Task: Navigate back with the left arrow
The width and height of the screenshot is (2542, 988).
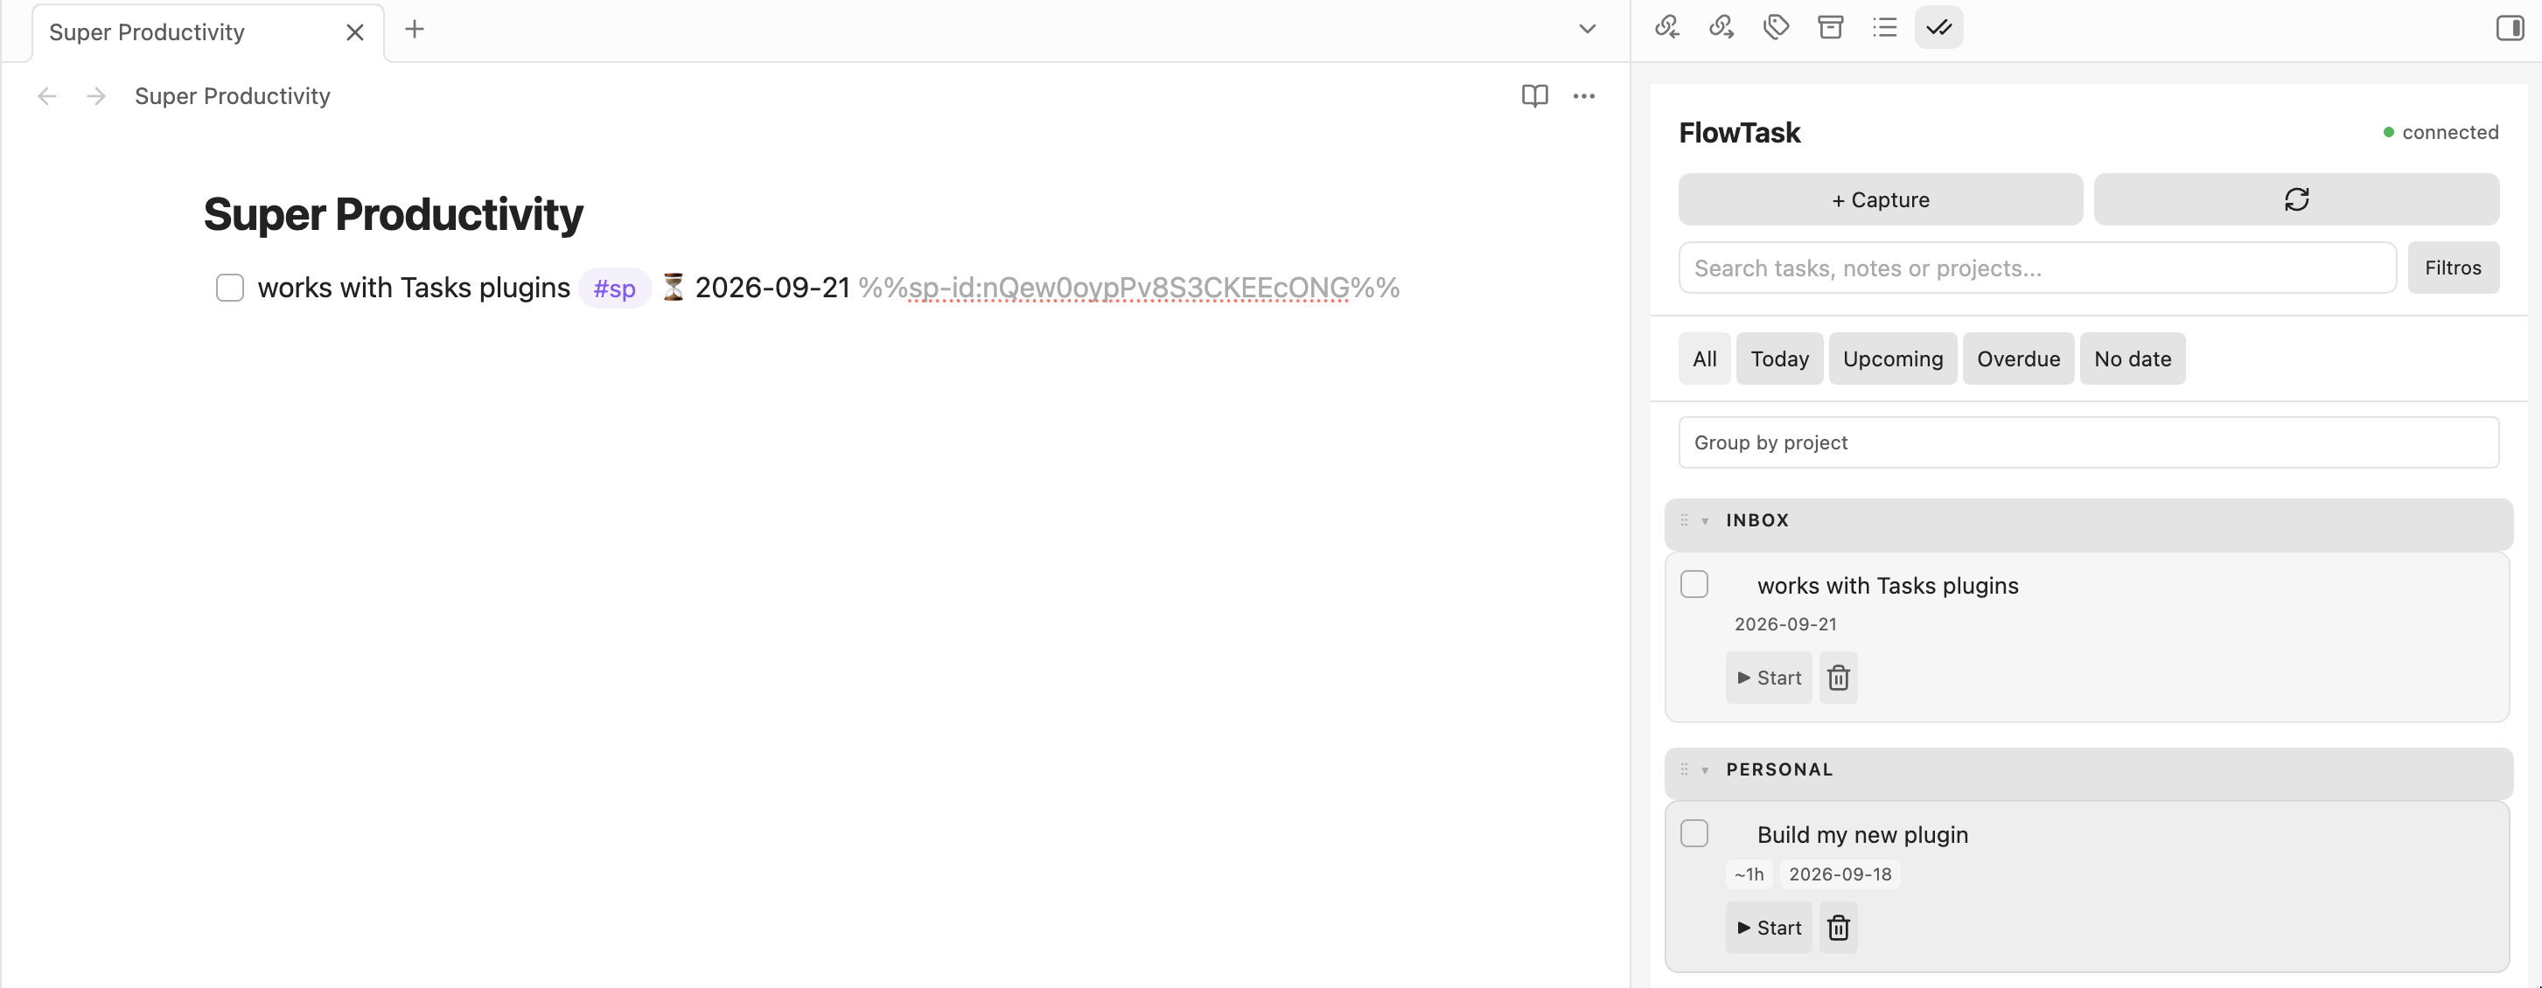Action: (46, 95)
